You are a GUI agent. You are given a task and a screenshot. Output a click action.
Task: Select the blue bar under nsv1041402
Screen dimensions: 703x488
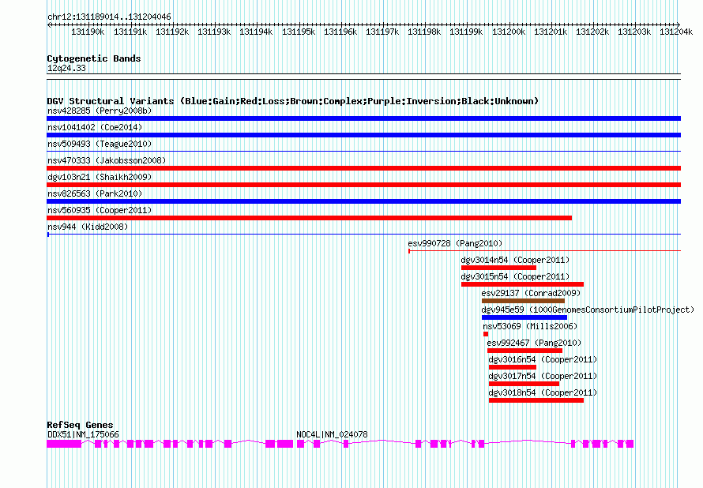coord(363,135)
